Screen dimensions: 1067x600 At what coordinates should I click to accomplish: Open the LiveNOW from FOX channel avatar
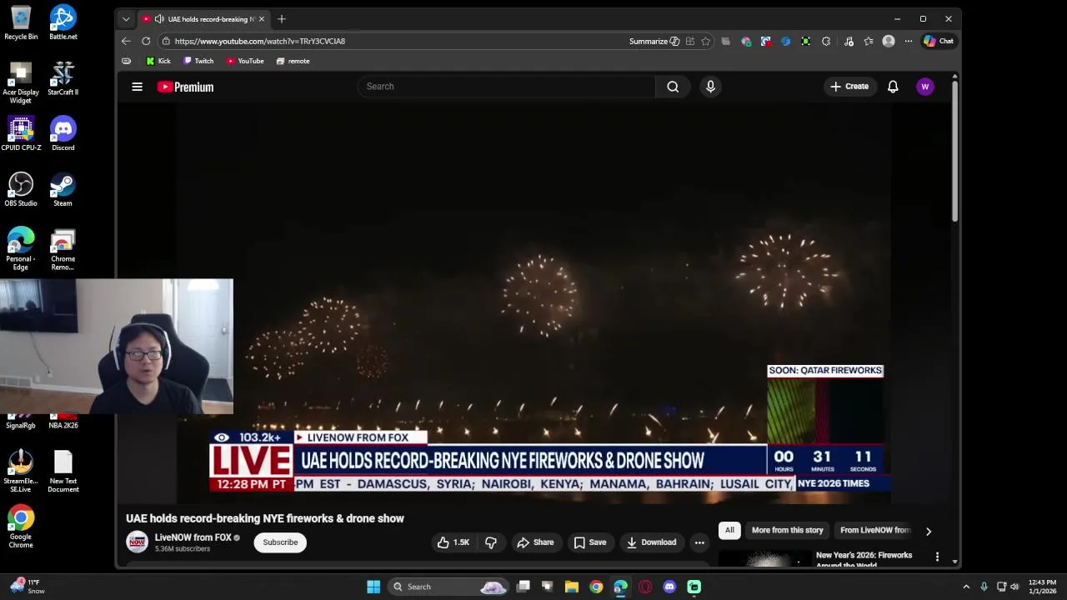[137, 542]
